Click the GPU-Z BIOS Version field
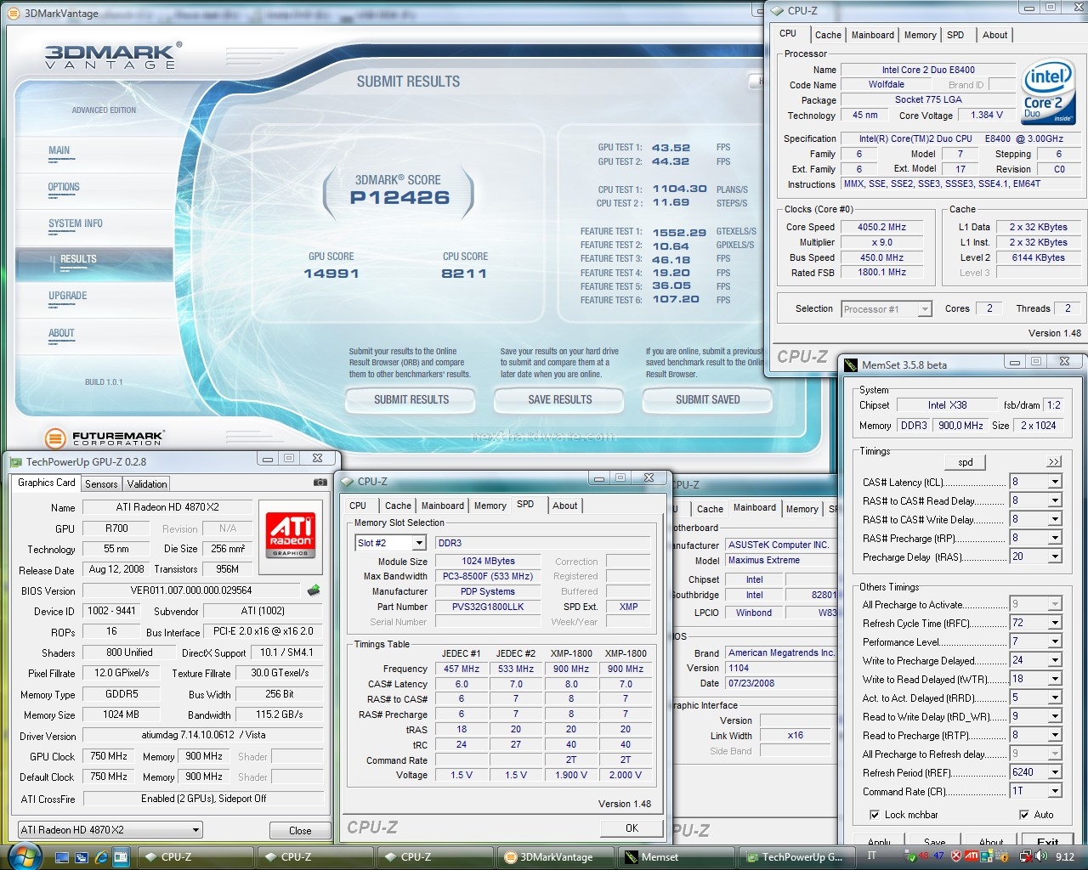 [191, 590]
